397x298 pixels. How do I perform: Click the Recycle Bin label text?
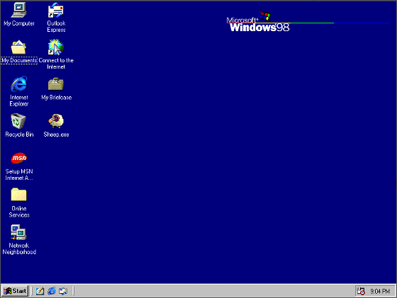[19, 134]
